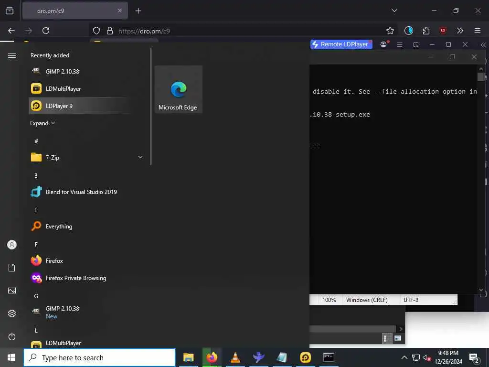Open the Firefox extensions puzzle icon
This screenshot has height=367, width=489.
point(426,31)
